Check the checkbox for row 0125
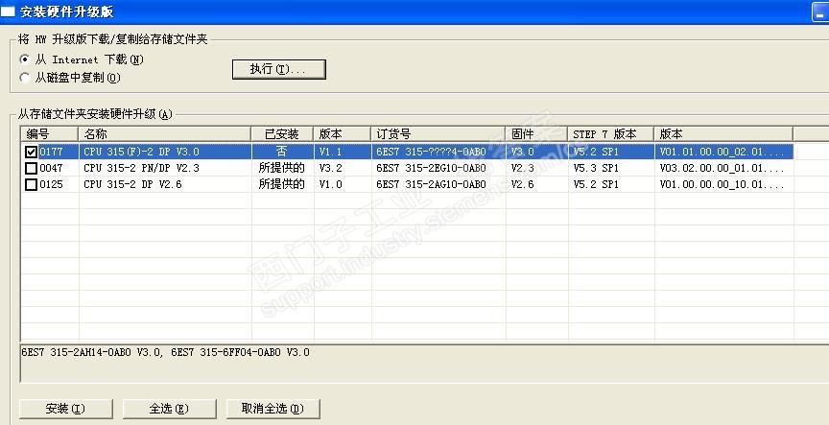The height and width of the screenshot is (425, 829). tap(32, 185)
